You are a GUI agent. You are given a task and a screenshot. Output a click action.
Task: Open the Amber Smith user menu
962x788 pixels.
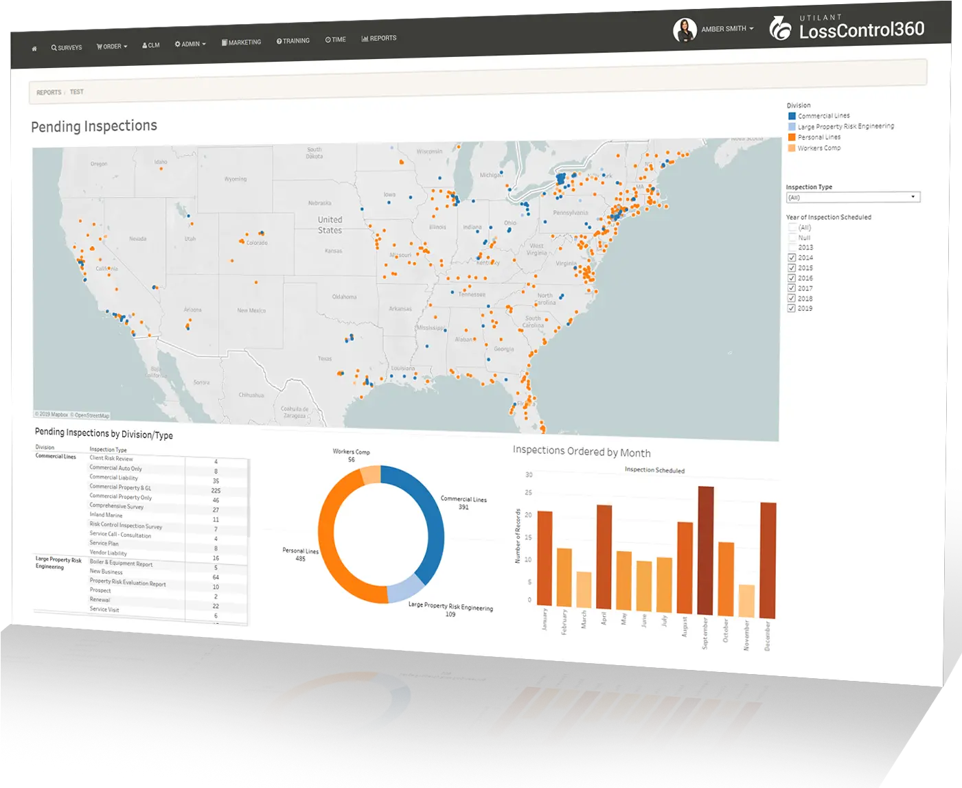727,29
